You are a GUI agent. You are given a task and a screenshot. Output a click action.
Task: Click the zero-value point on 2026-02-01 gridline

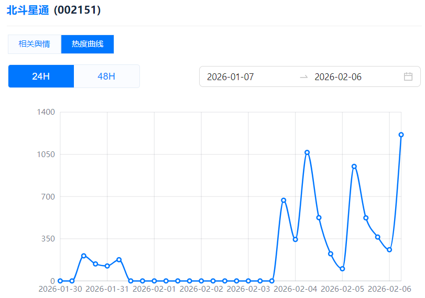[154, 281]
